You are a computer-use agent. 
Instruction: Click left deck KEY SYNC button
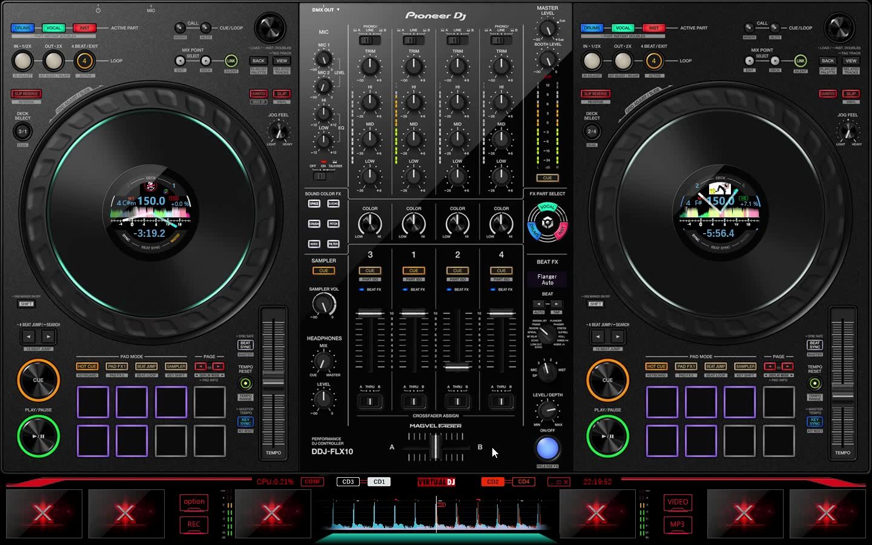click(x=245, y=421)
